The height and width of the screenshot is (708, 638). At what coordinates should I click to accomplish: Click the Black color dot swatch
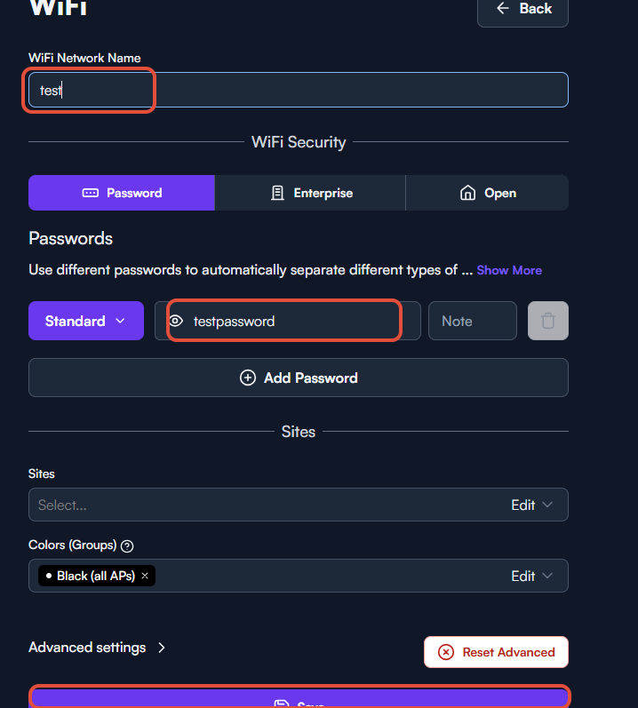click(49, 576)
